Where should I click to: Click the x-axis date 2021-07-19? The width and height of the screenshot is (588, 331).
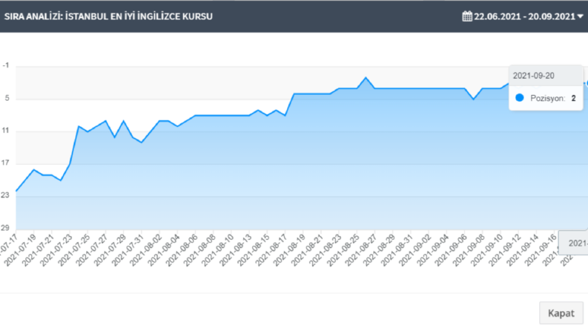[21, 250]
